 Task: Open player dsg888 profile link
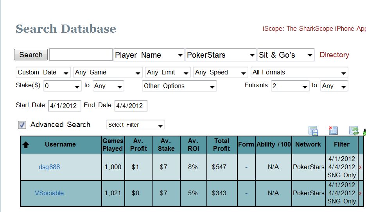coord(49,167)
